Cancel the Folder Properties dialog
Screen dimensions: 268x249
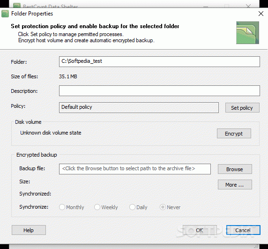243,230
